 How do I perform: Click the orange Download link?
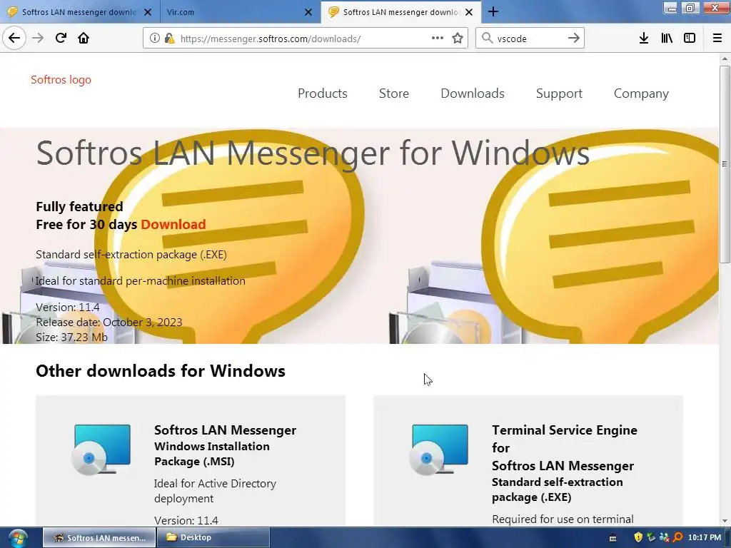click(x=173, y=224)
